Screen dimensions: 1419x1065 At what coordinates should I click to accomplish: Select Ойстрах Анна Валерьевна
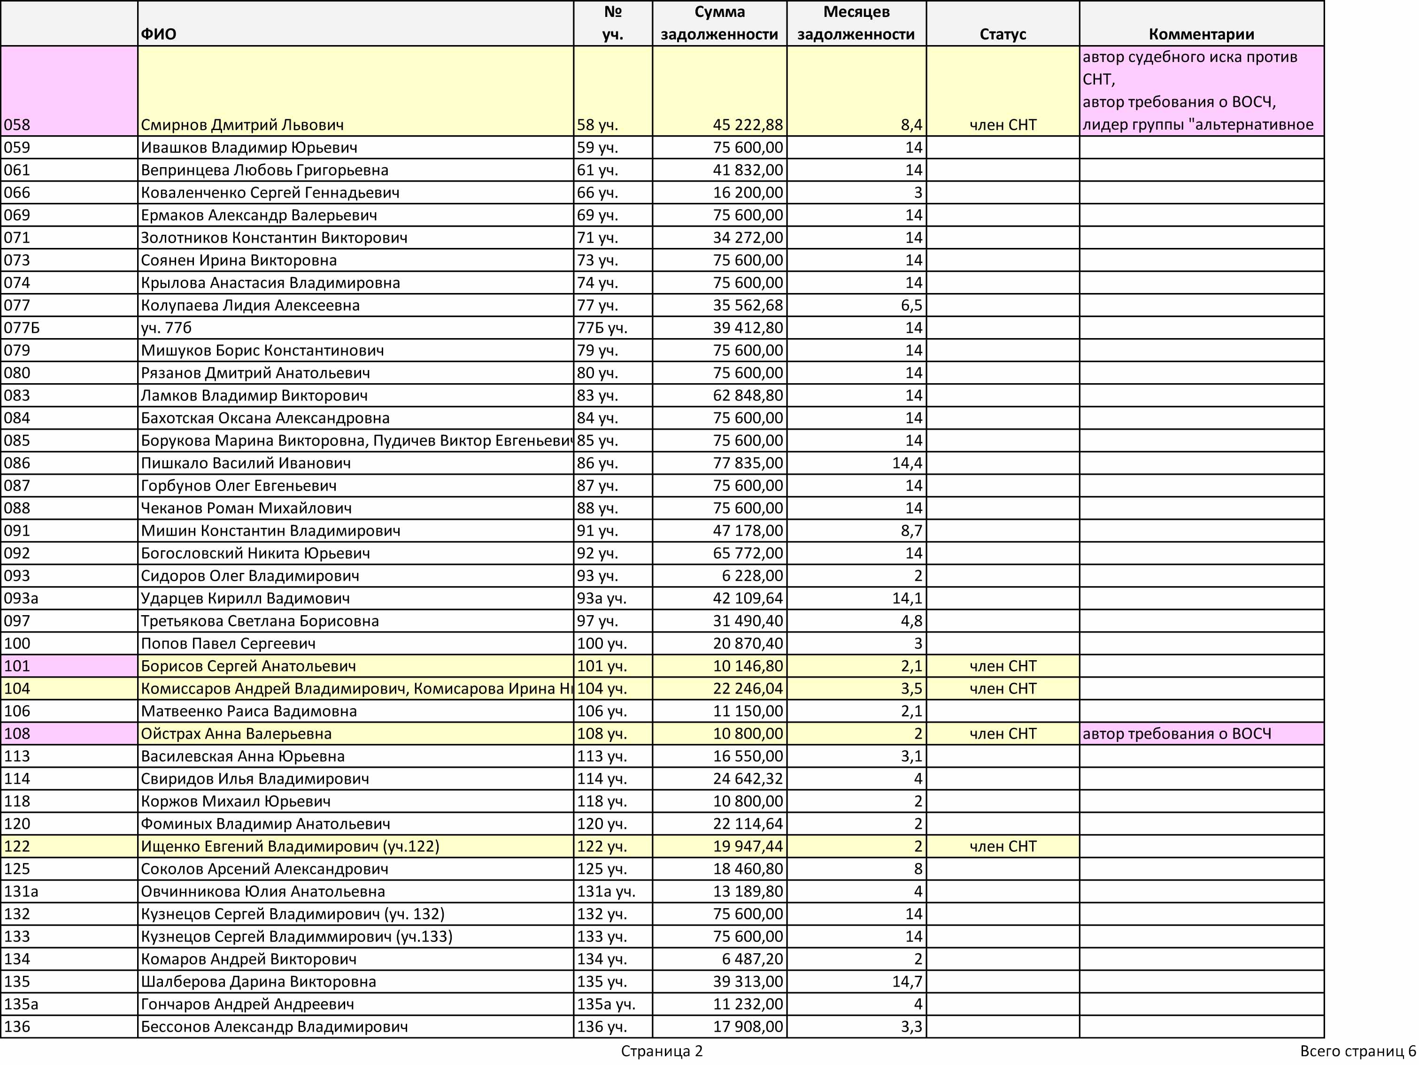[236, 733]
